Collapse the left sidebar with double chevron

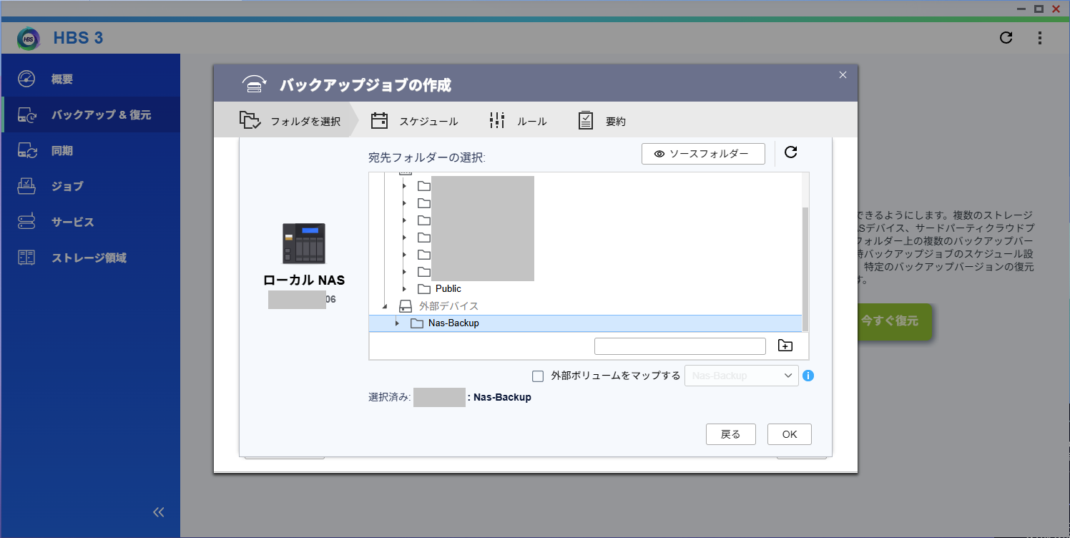pyautogui.click(x=159, y=512)
